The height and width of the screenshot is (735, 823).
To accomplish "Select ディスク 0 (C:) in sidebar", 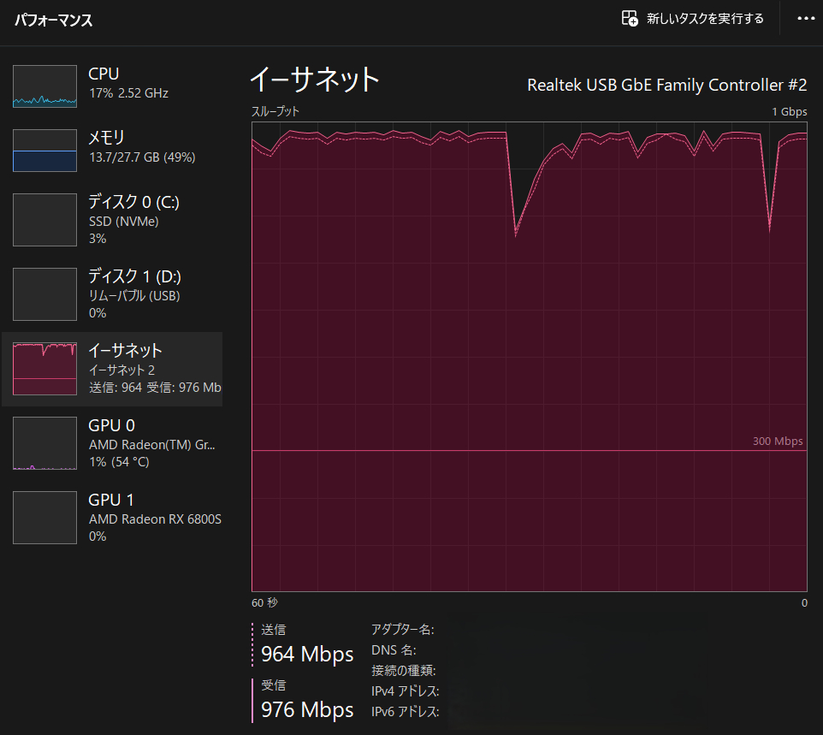I will [x=133, y=220].
